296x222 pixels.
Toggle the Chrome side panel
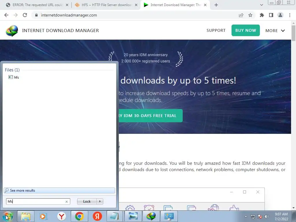click(x=271, y=15)
